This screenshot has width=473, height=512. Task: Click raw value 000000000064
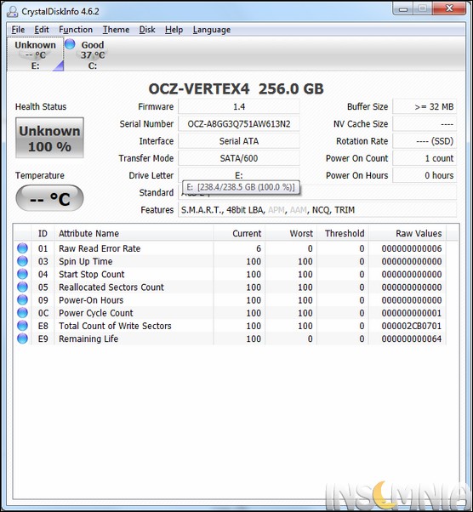[412, 339]
